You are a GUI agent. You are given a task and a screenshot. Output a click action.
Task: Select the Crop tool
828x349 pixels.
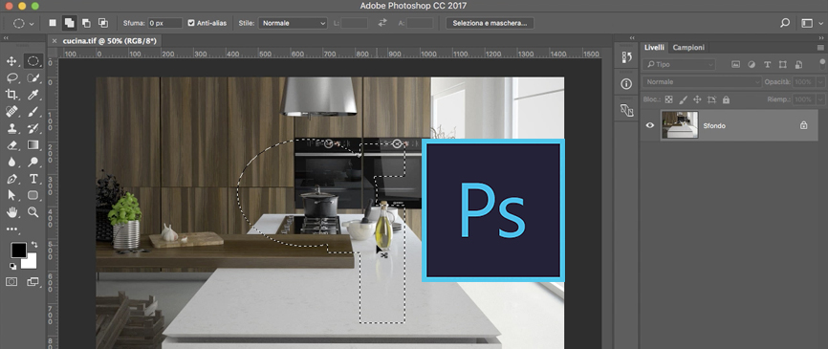coord(11,95)
